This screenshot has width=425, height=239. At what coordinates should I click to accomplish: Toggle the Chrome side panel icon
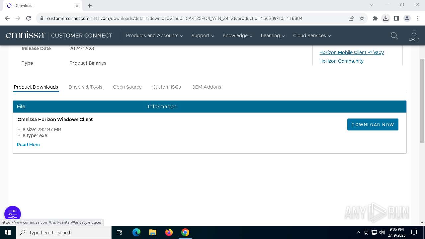coord(396,18)
